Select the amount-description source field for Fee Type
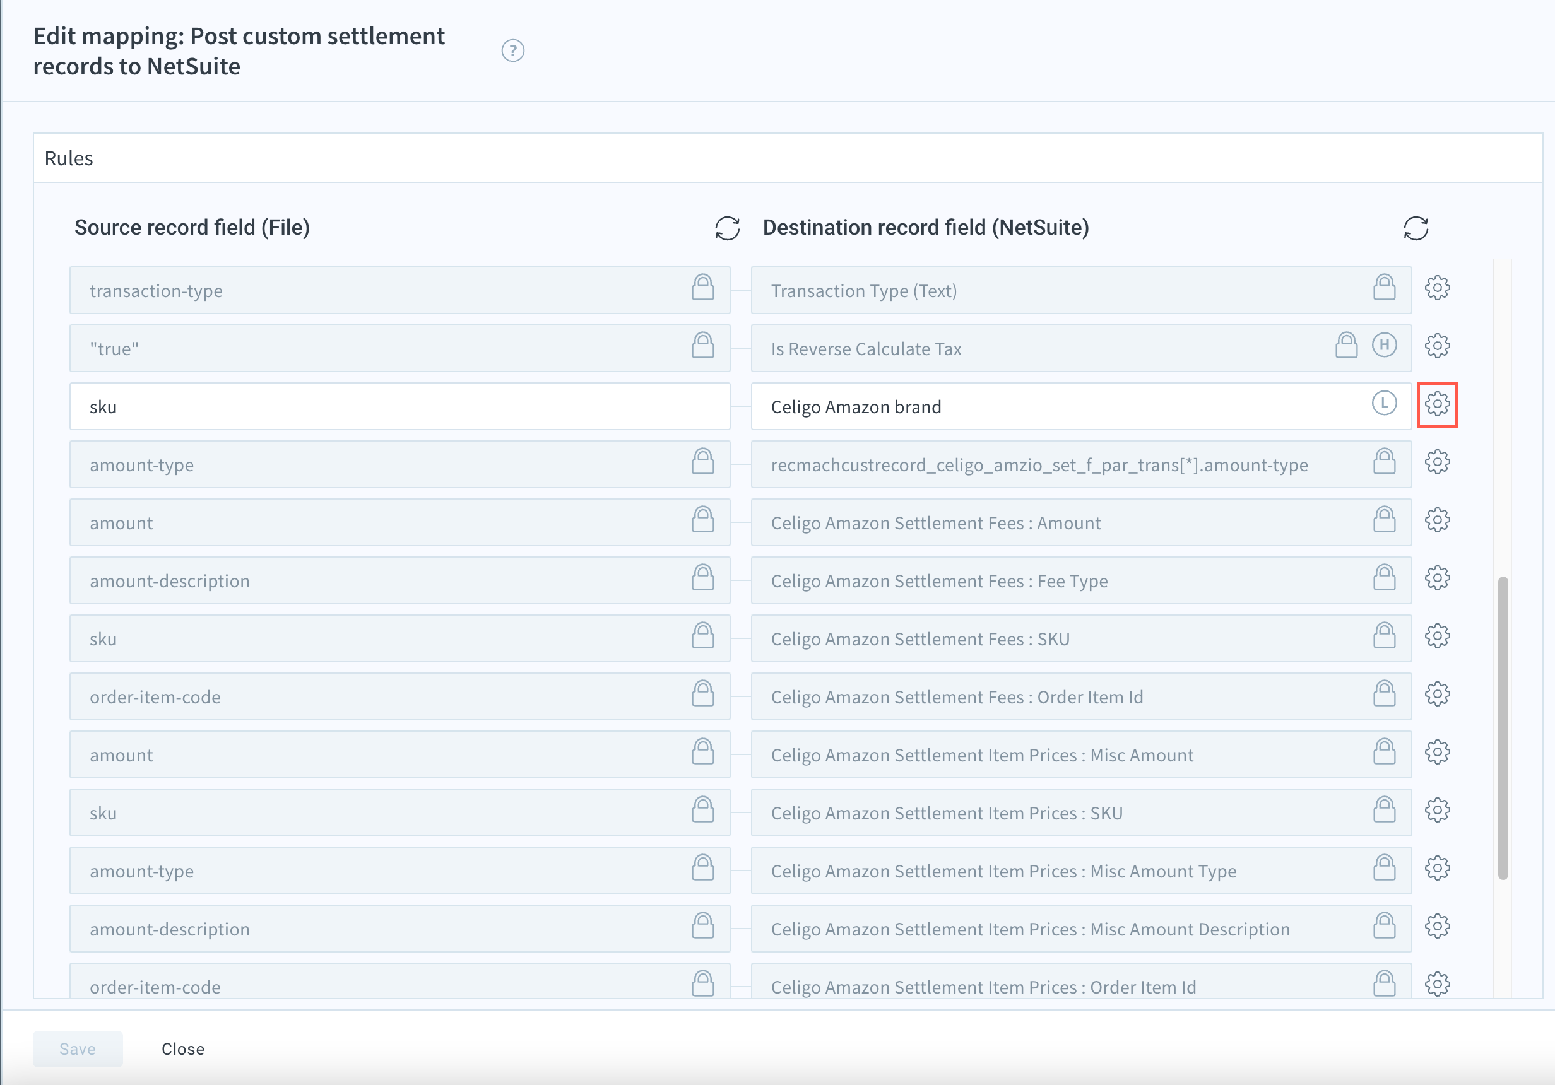 click(379, 581)
